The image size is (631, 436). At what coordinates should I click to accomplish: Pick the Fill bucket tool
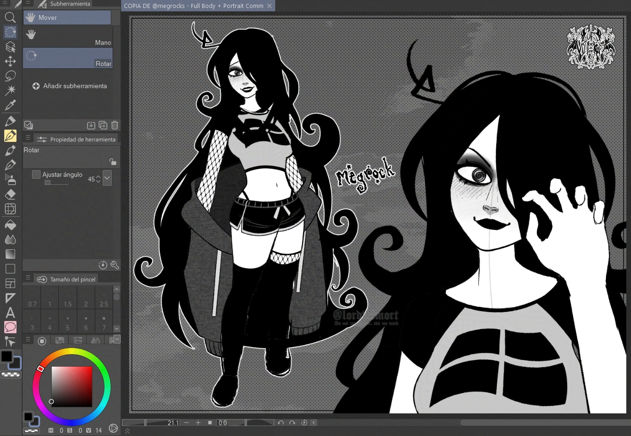coord(10,225)
